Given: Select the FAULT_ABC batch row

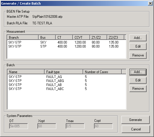Looking at the screenshot, I should (67, 89).
